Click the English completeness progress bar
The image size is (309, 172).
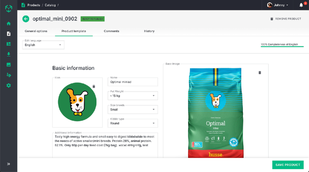[282, 46]
